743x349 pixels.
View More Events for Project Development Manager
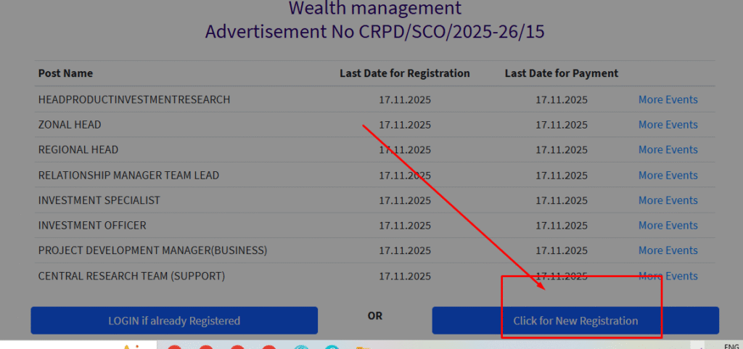point(668,250)
